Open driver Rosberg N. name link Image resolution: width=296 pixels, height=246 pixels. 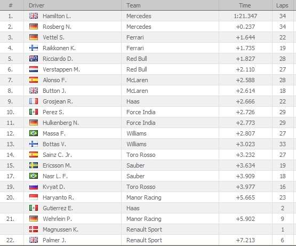[57, 27]
